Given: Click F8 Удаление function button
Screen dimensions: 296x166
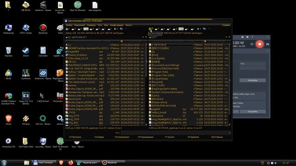Looking at the screenshot, I should pyautogui.click(x=193, y=137).
